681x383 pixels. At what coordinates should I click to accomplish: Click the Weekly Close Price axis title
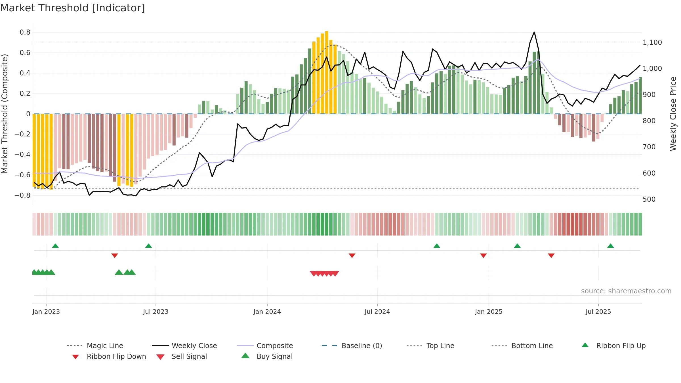click(673, 114)
